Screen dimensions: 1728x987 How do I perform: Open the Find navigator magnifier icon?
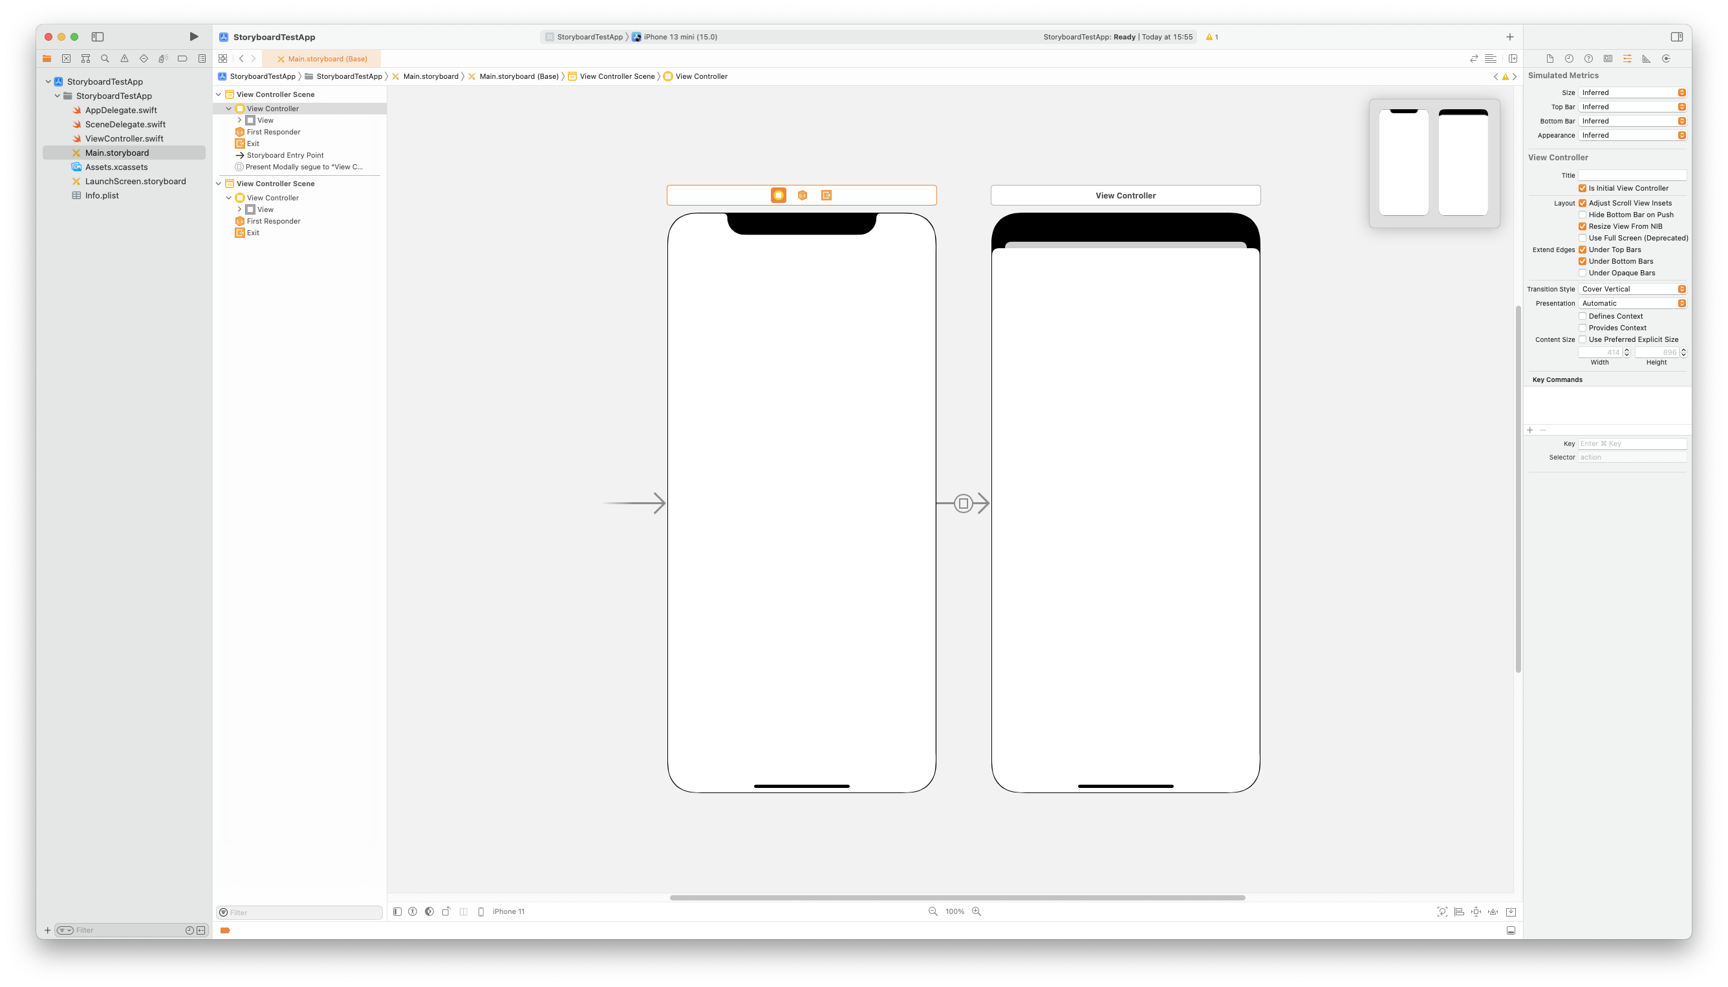pyautogui.click(x=105, y=59)
